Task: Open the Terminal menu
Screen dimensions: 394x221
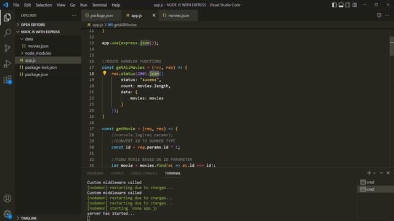Action: tap(99, 5)
